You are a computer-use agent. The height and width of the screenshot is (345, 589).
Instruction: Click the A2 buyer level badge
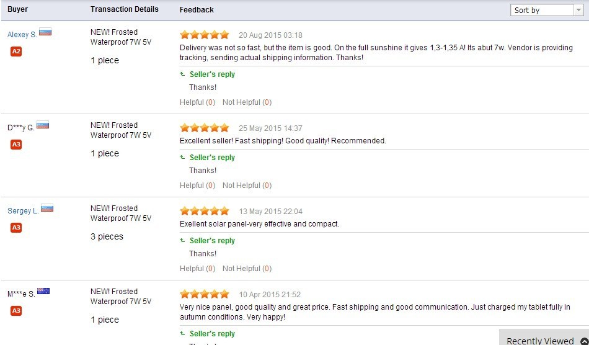(16, 52)
